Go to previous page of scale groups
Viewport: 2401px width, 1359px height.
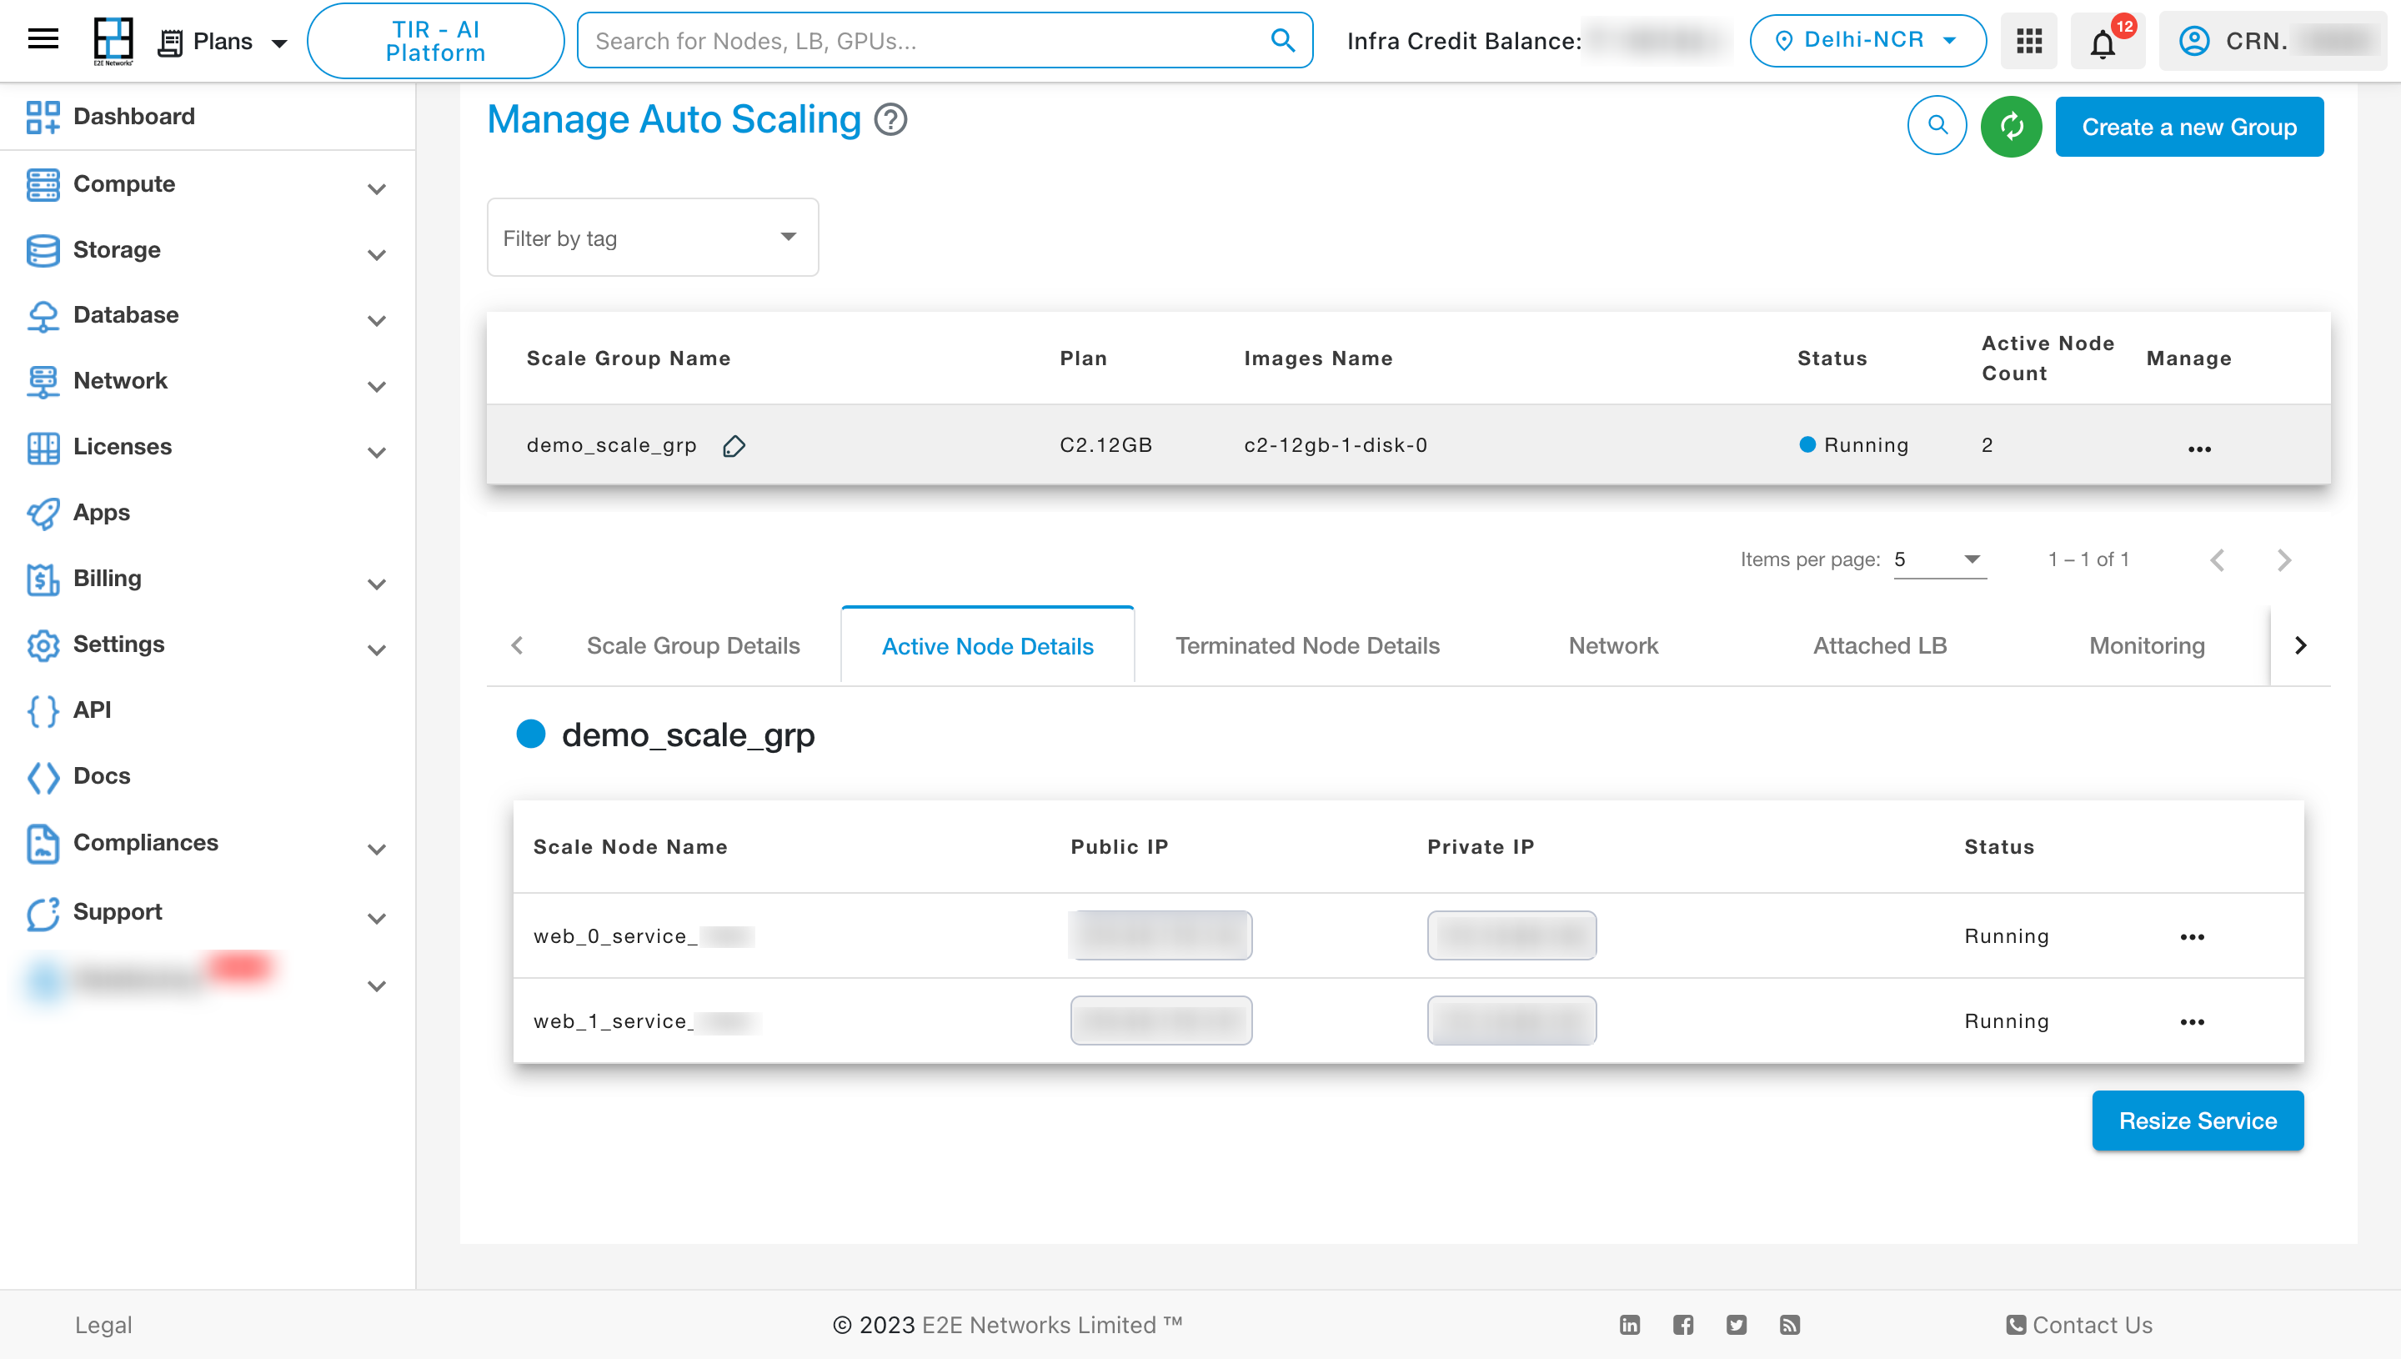coord(2216,560)
